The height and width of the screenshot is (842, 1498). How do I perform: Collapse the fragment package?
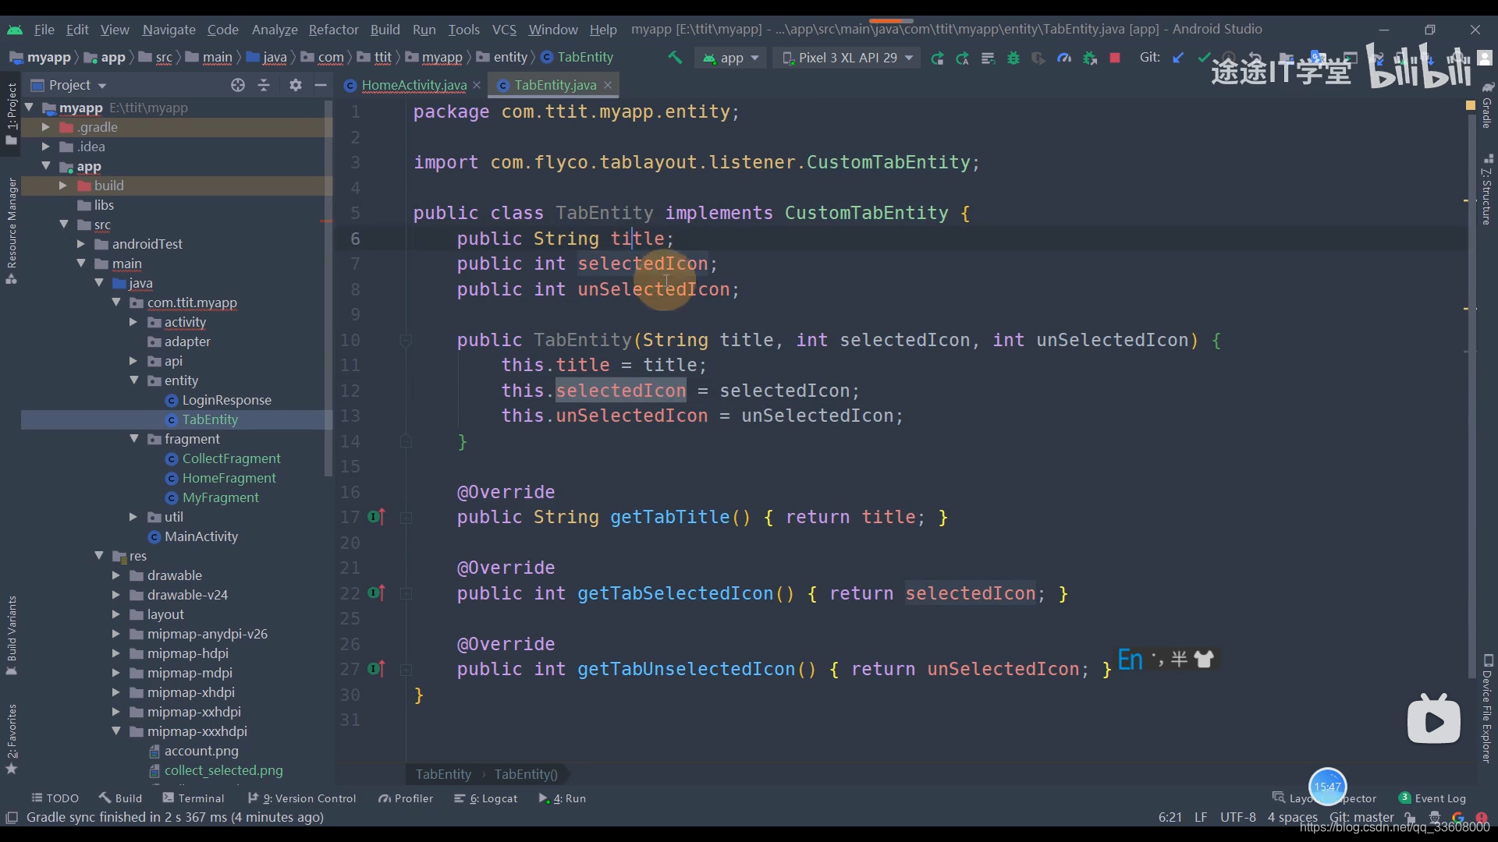(x=133, y=439)
